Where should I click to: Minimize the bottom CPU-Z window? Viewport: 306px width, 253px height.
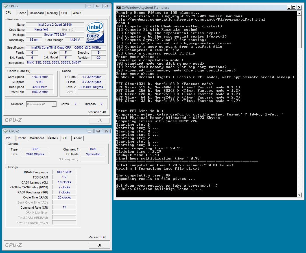pyautogui.click(x=89, y=131)
